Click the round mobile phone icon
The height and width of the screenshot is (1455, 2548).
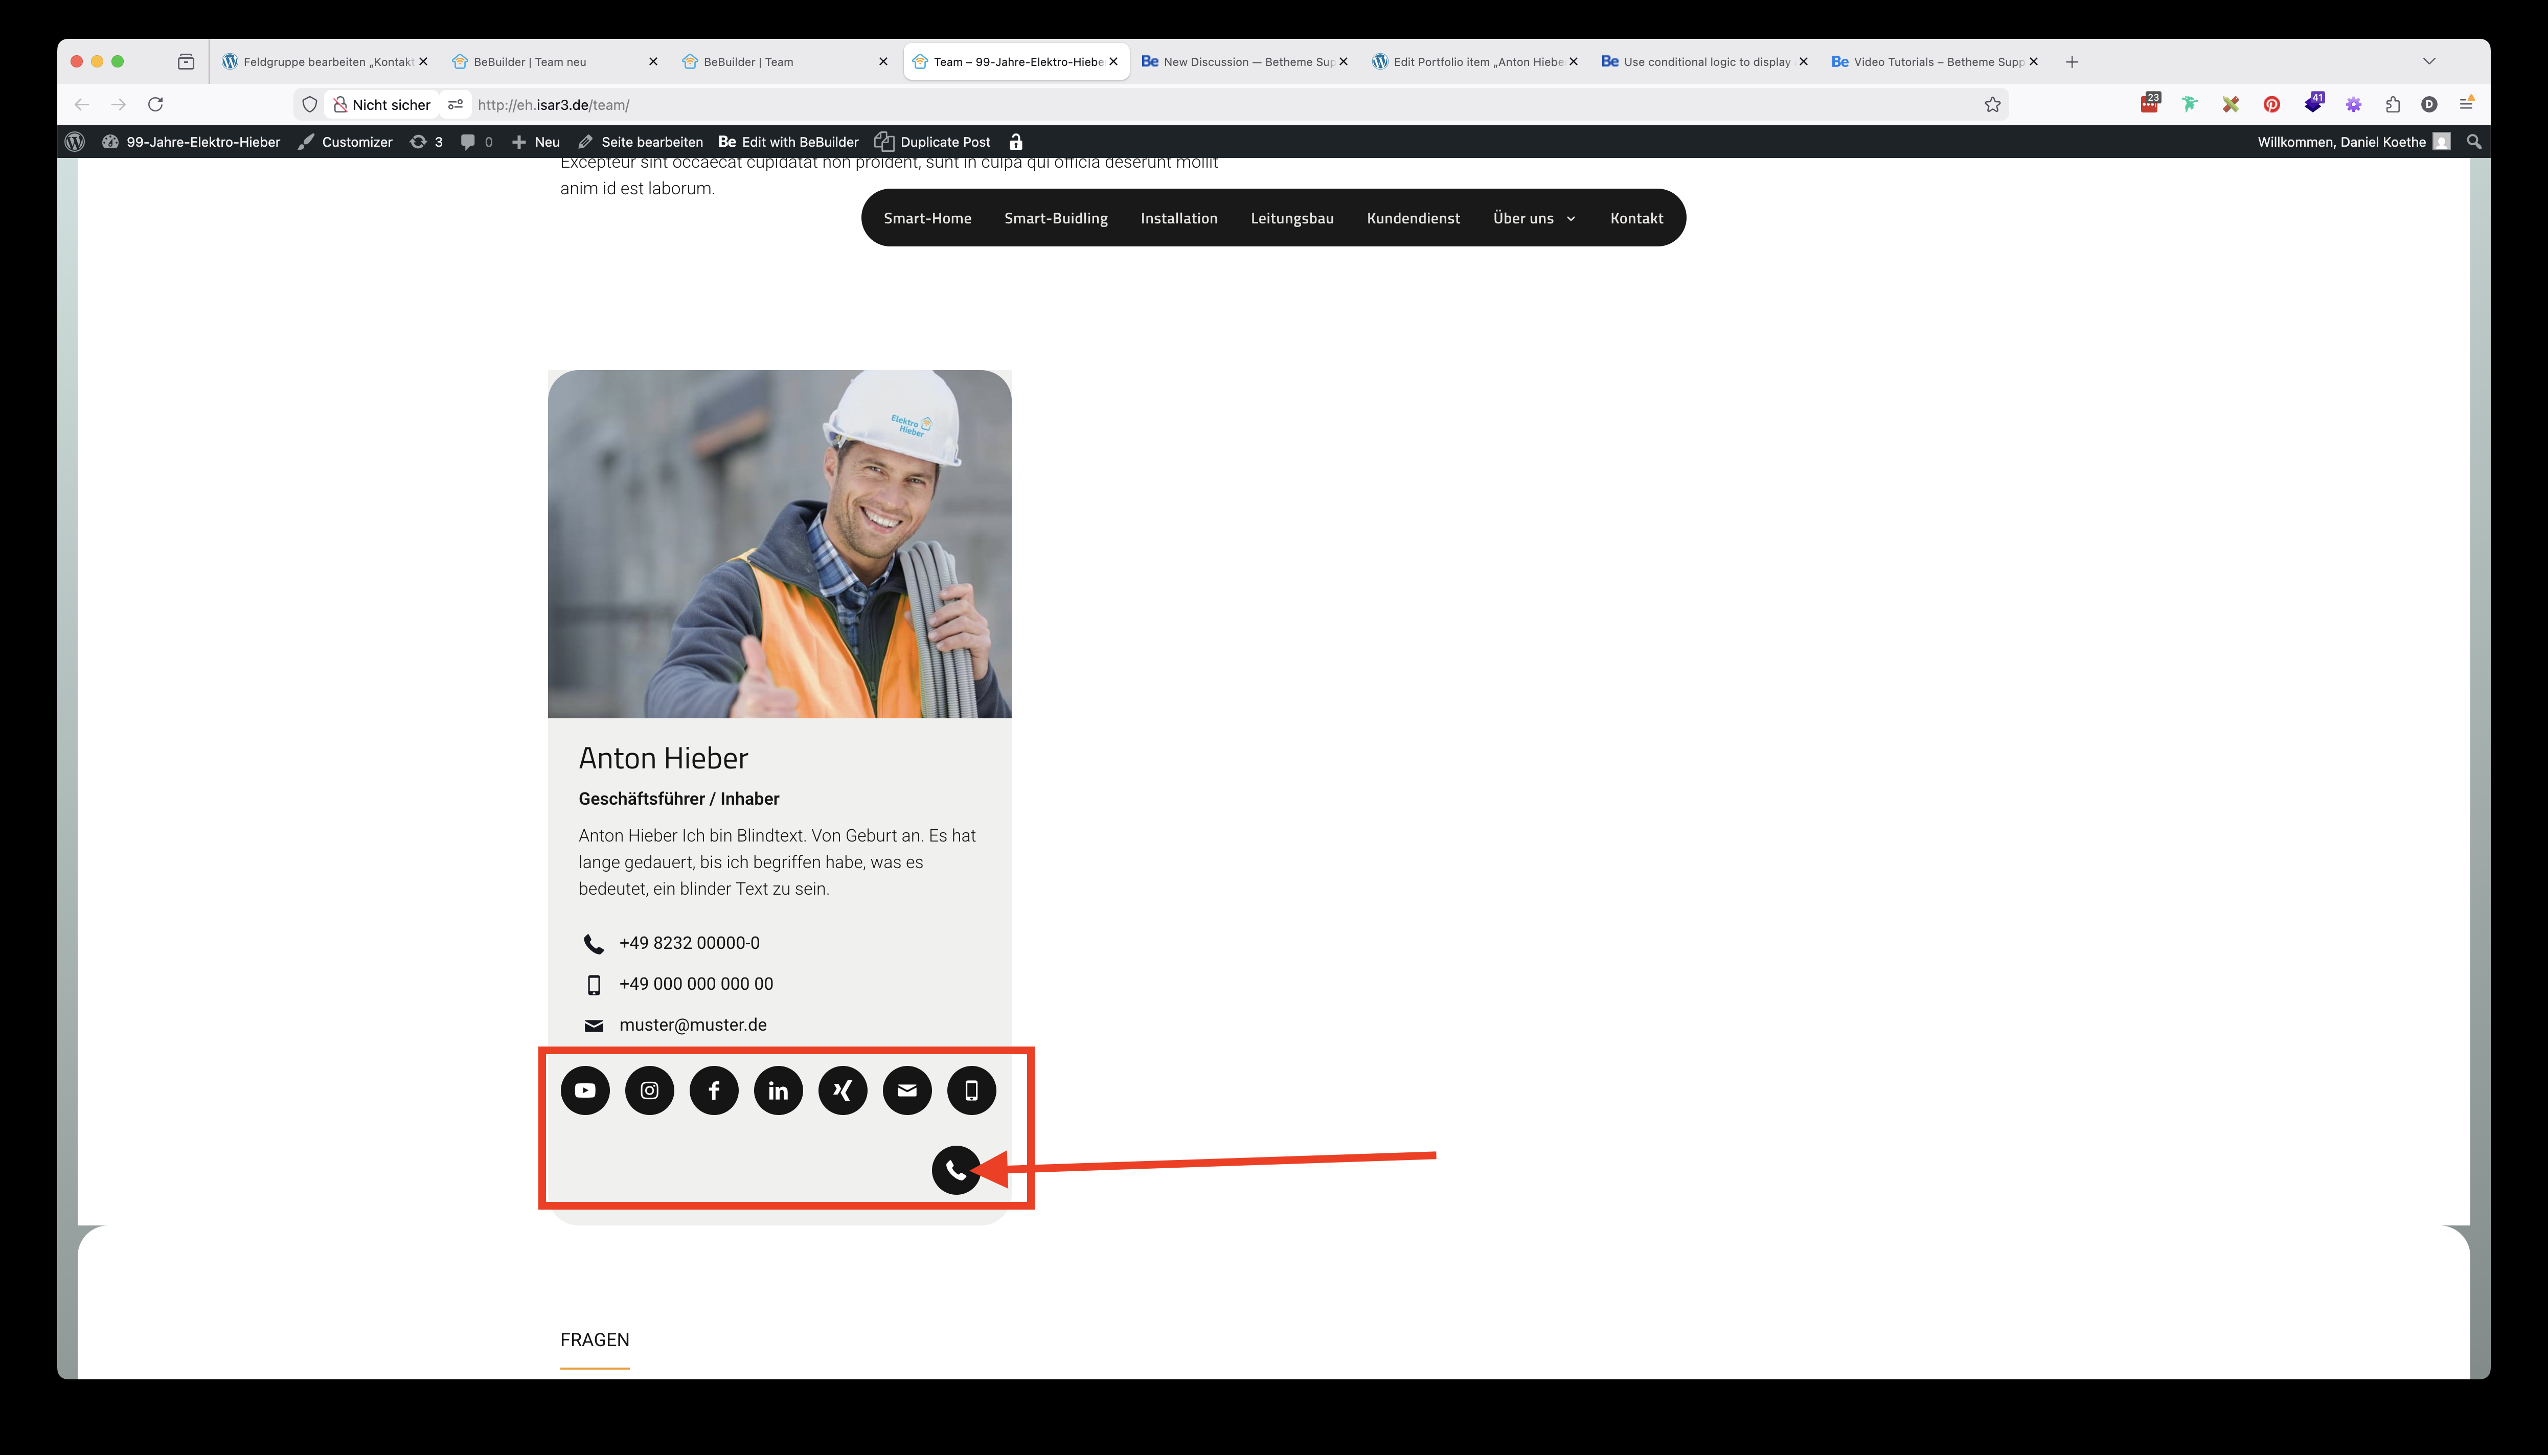(971, 1090)
